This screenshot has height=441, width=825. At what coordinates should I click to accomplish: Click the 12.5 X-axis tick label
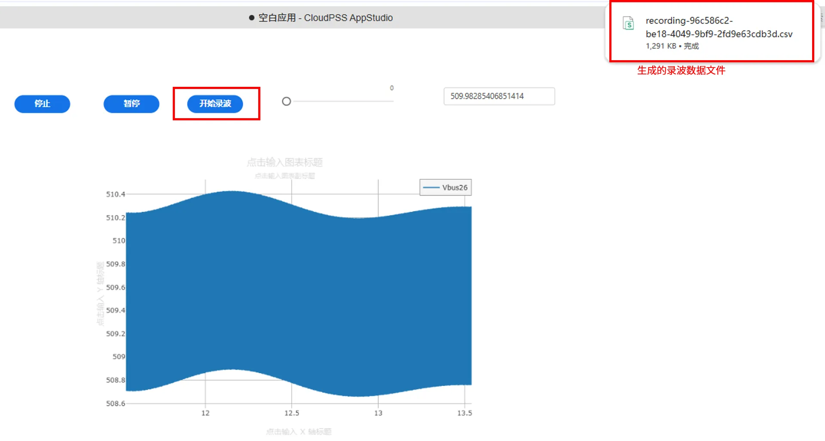[x=292, y=413]
